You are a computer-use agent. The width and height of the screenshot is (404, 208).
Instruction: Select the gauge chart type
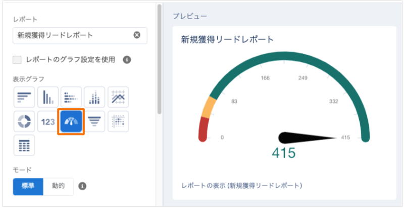point(71,121)
